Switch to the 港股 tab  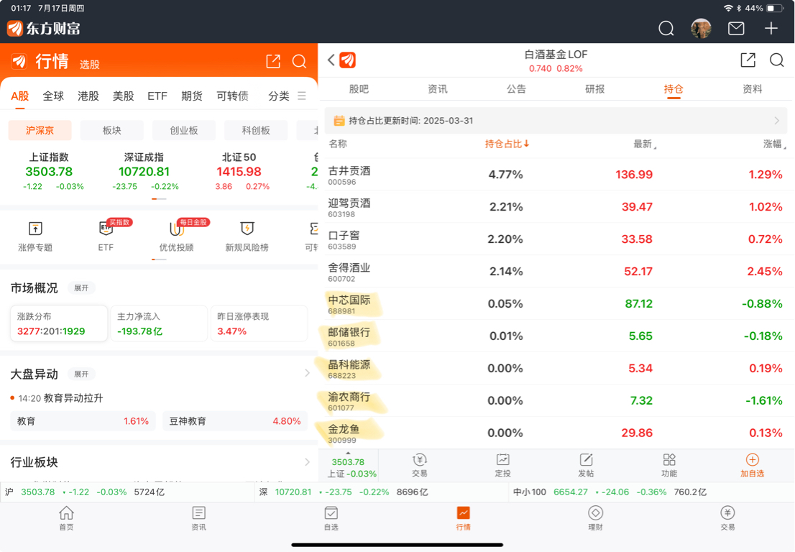point(88,96)
